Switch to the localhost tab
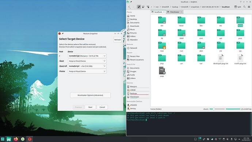This screenshot has width=252, height=142. point(158,12)
